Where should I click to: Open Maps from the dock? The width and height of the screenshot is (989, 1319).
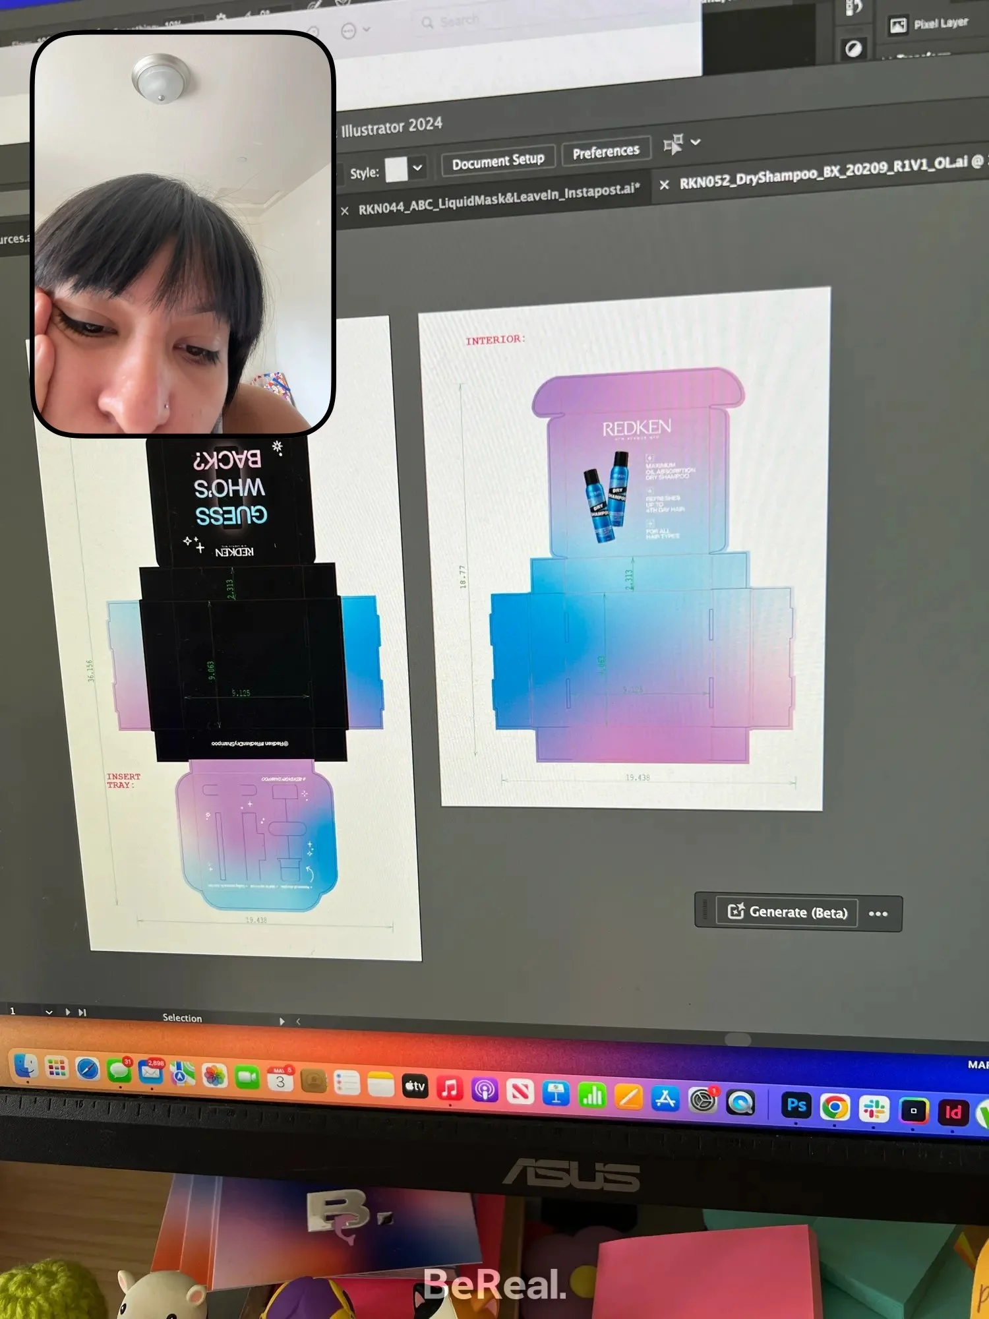183,1074
